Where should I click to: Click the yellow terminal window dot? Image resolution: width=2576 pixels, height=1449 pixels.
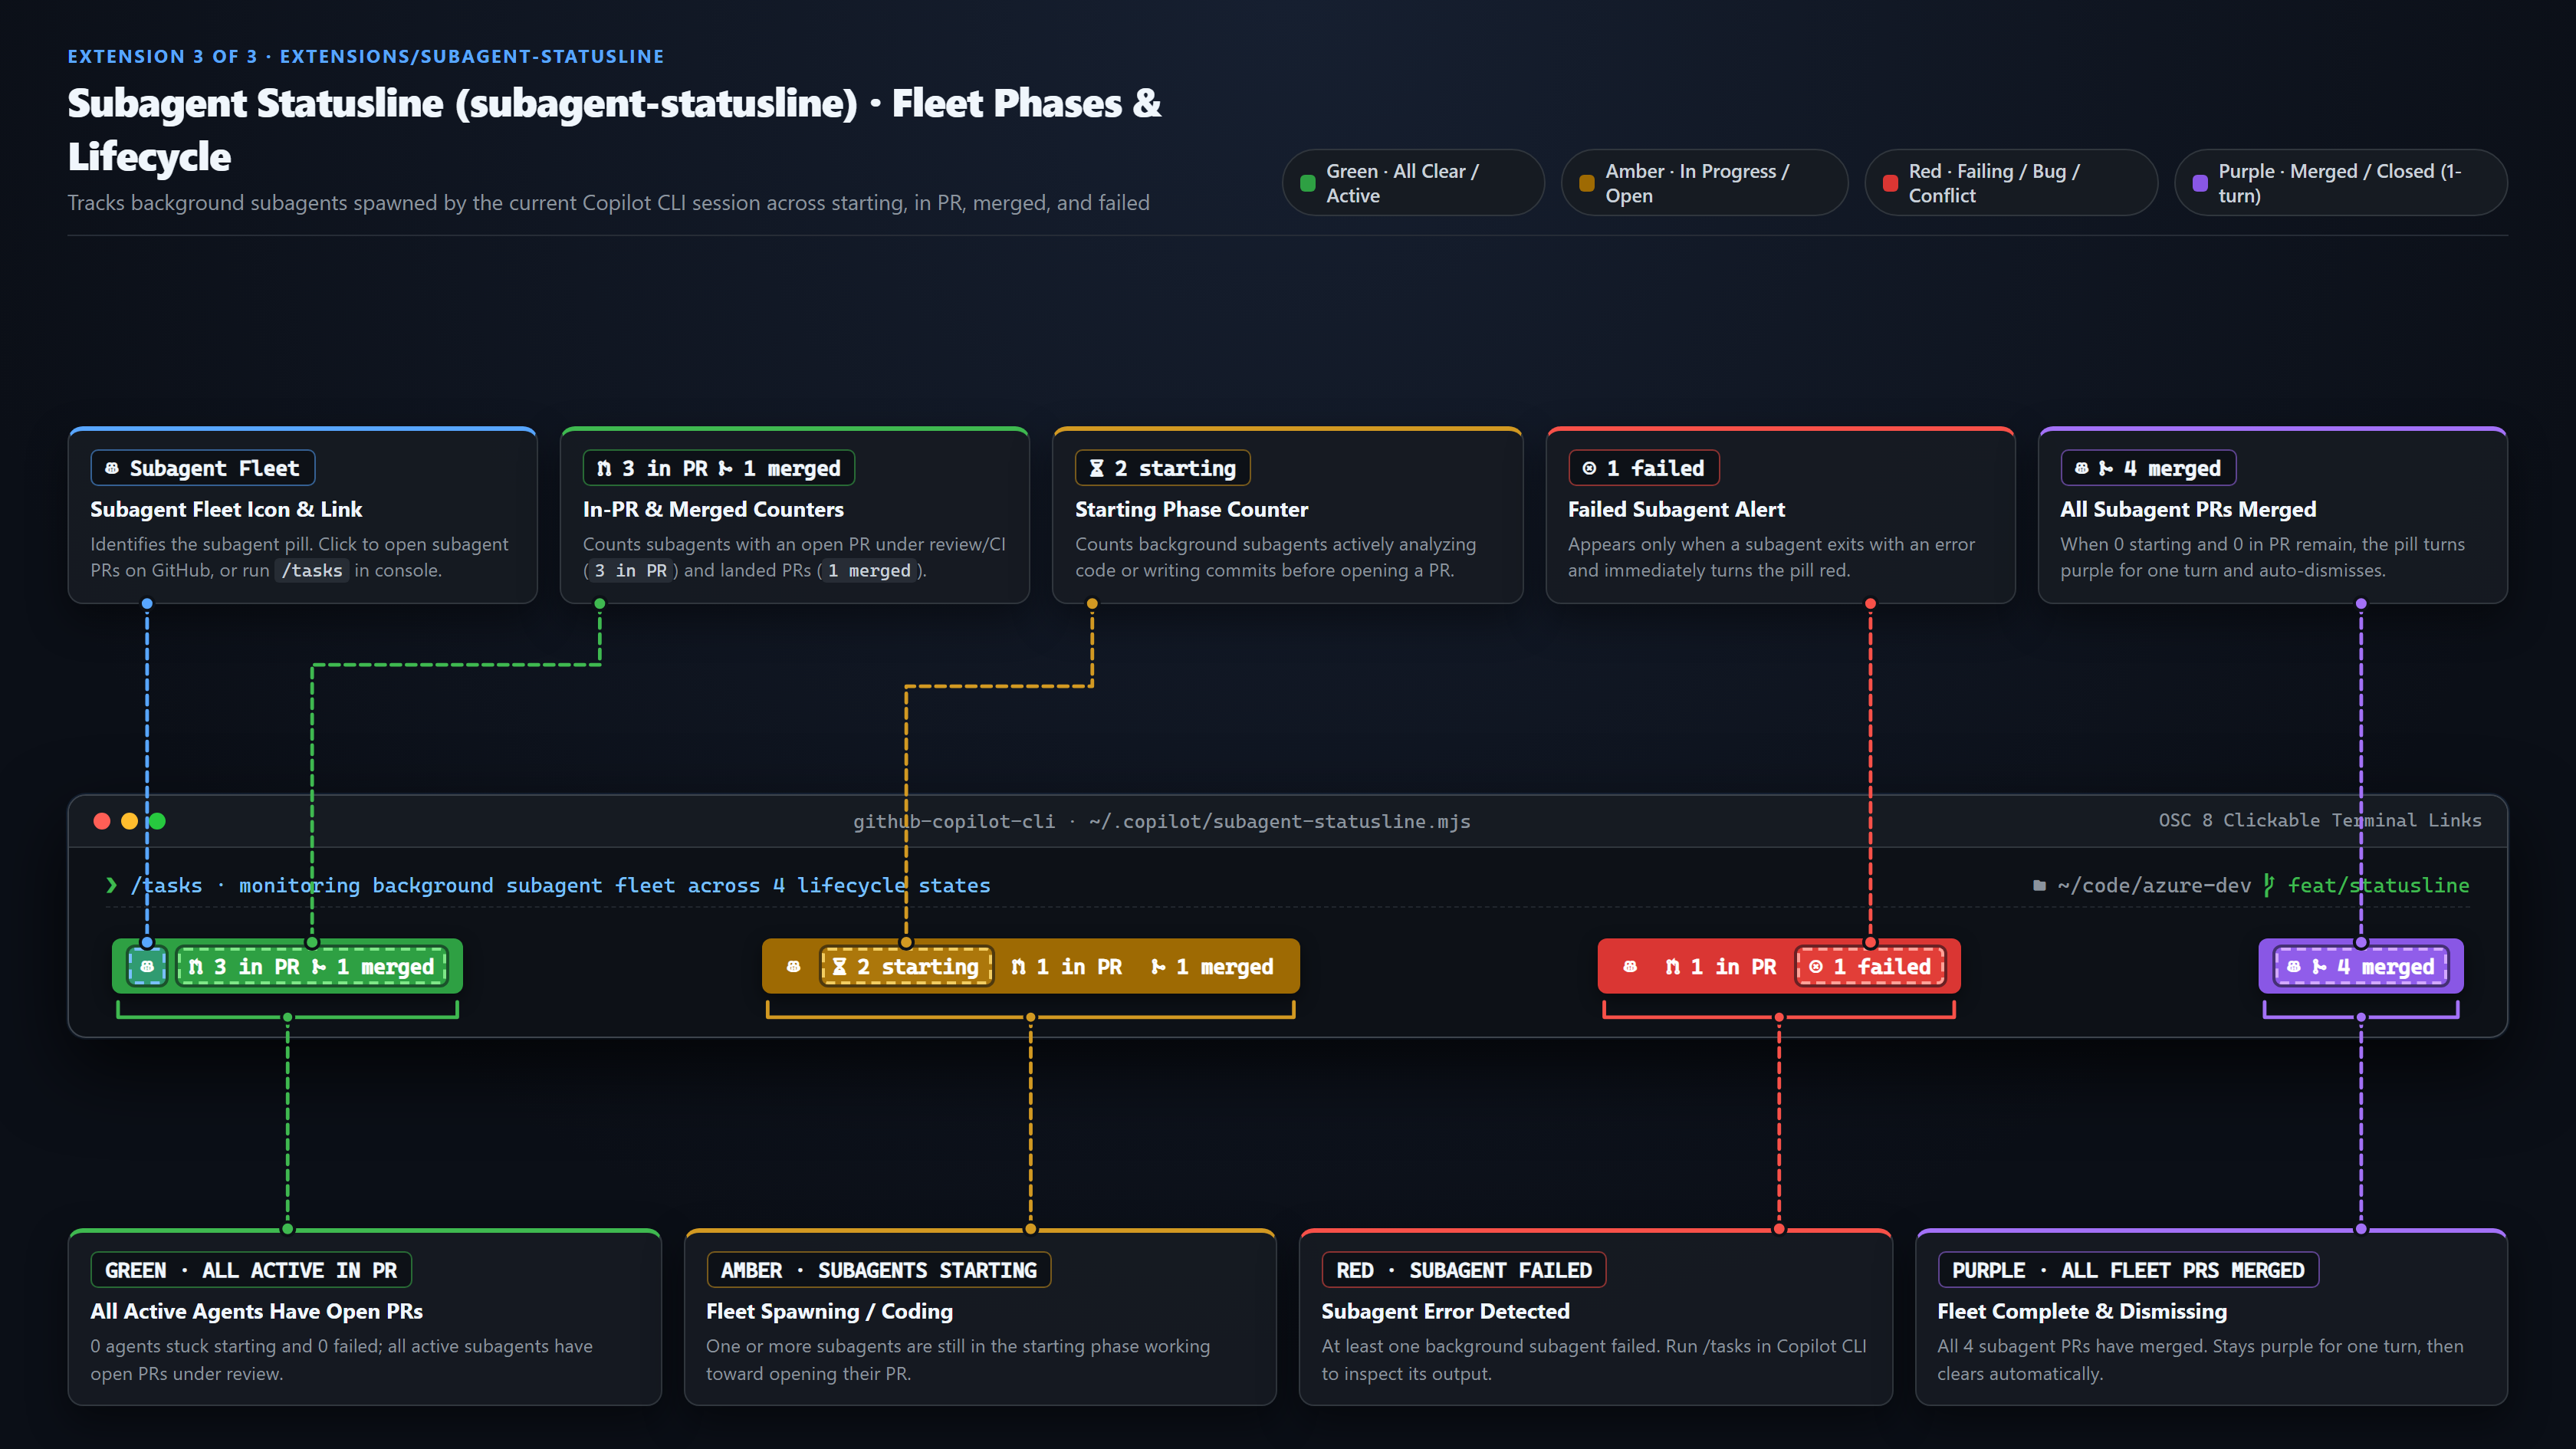[x=129, y=821]
